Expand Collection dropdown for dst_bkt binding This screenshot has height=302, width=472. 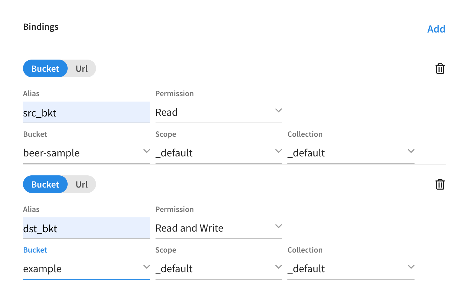pos(351,269)
